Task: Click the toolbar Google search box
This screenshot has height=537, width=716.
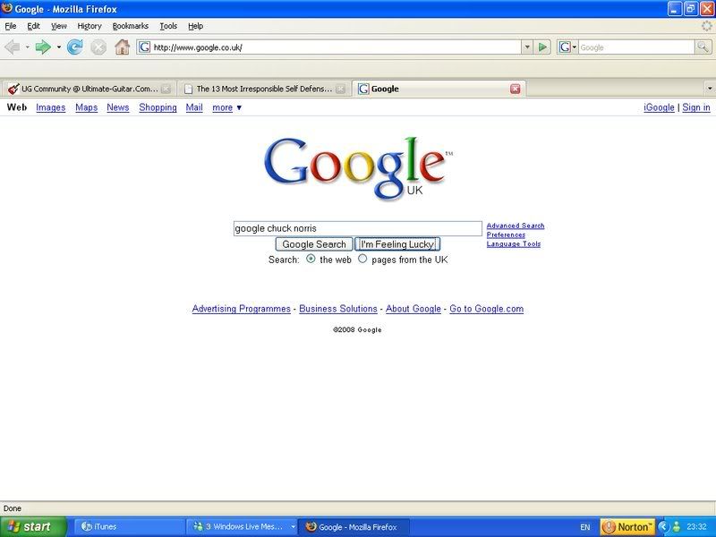Action: pyautogui.click(x=636, y=47)
